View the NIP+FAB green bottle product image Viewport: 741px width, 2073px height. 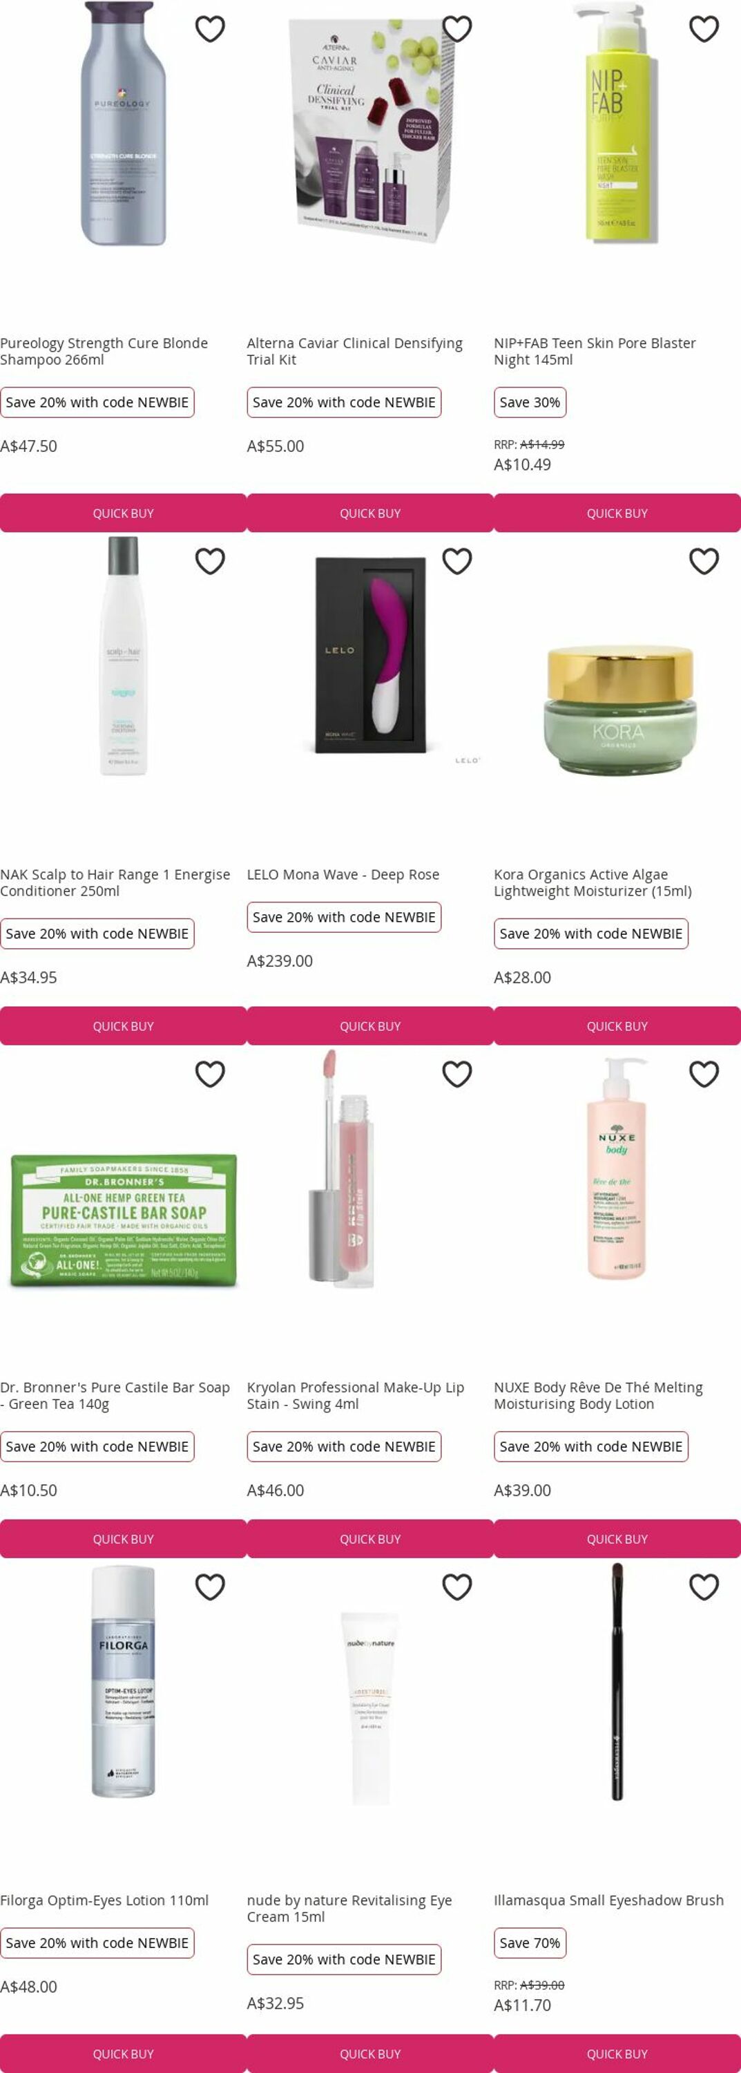click(617, 122)
